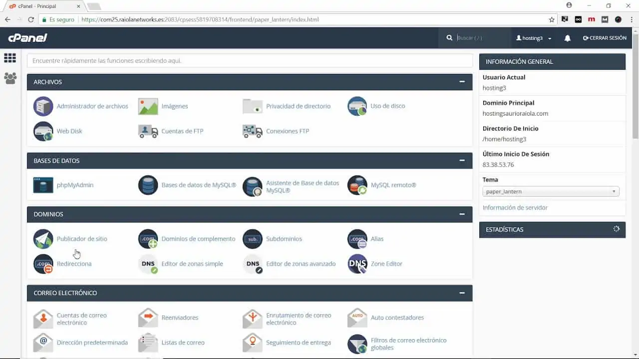Open Dominios de complemento icon
Screen dimensions: 639x359
coord(148,239)
